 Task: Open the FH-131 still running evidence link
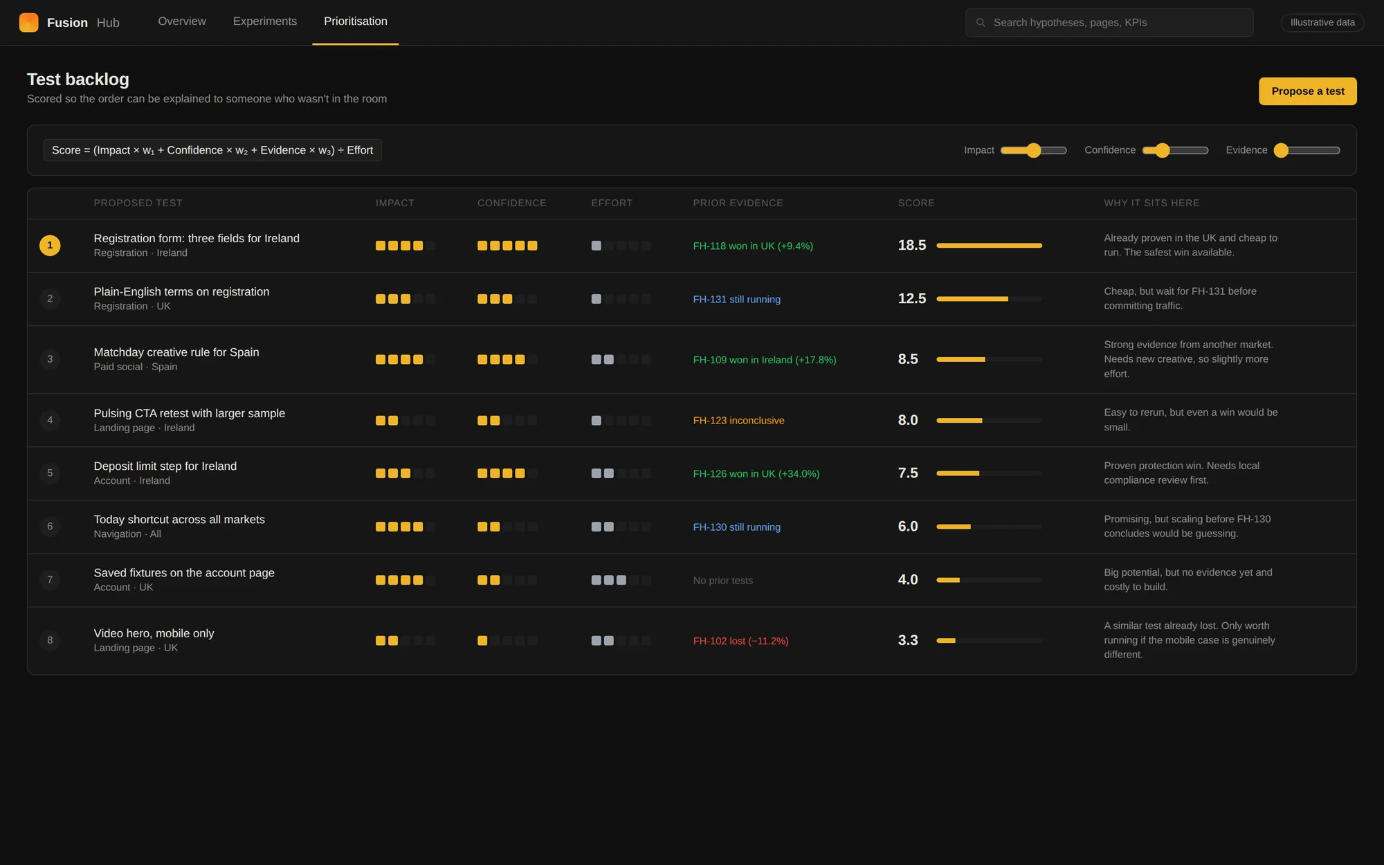tap(736, 300)
